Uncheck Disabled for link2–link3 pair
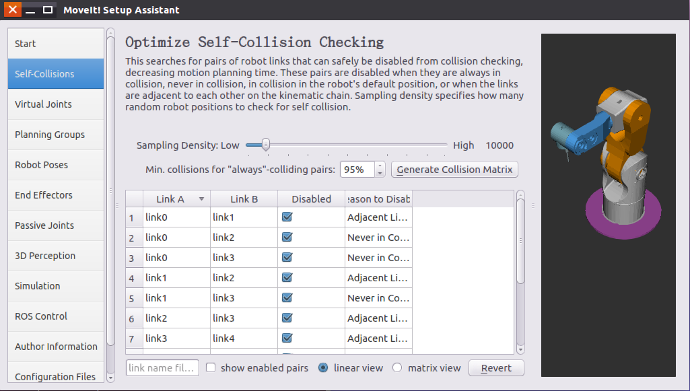690x391 pixels. click(x=287, y=318)
